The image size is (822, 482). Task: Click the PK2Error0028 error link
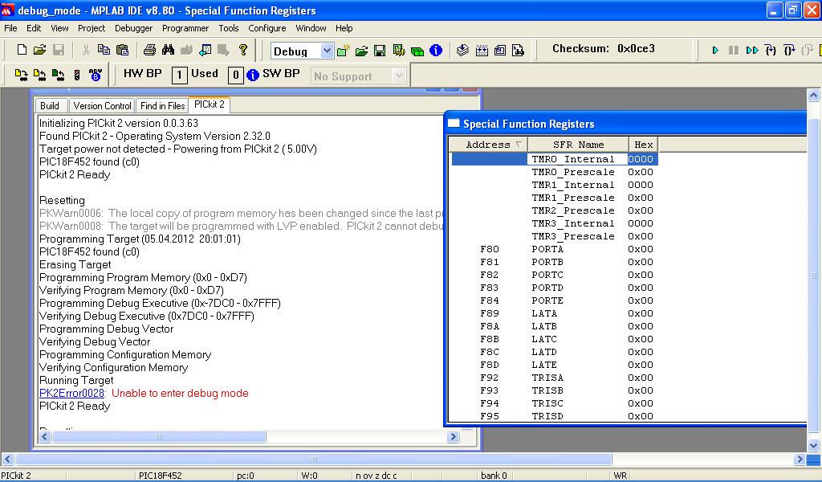point(71,393)
